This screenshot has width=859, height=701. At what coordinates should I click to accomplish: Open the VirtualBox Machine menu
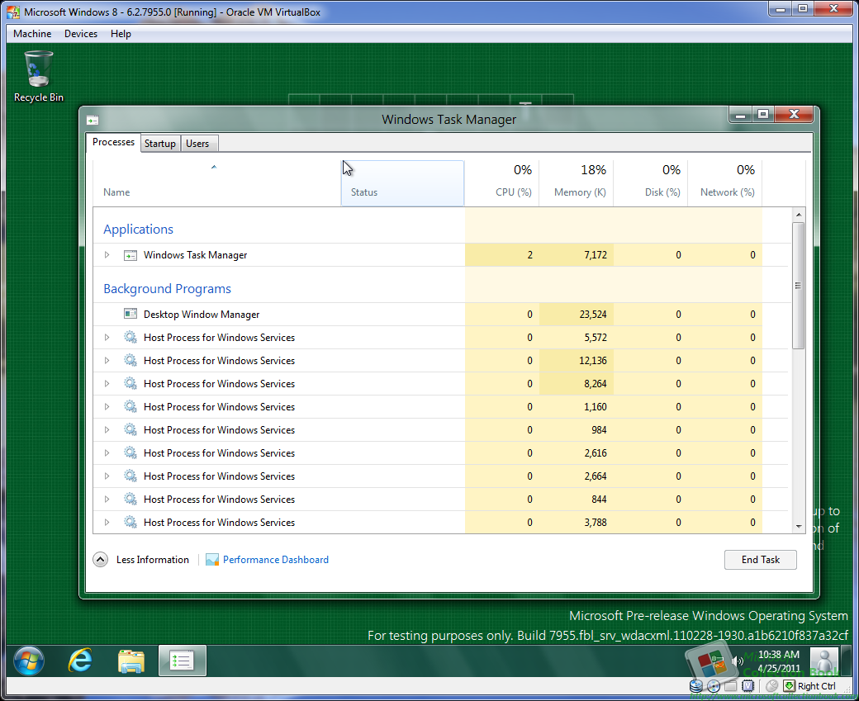[32, 33]
